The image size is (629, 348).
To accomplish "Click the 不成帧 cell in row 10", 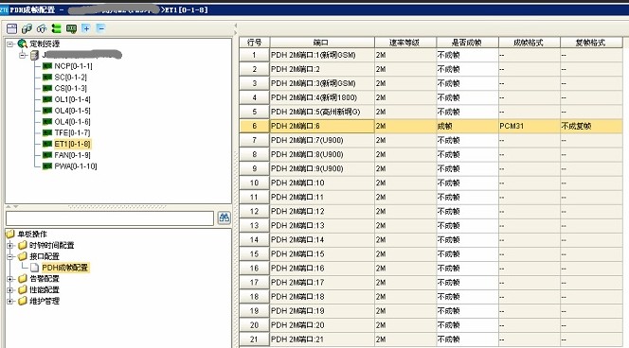I will click(x=467, y=183).
